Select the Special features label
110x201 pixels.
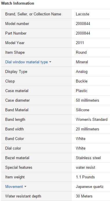pos(19,167)
